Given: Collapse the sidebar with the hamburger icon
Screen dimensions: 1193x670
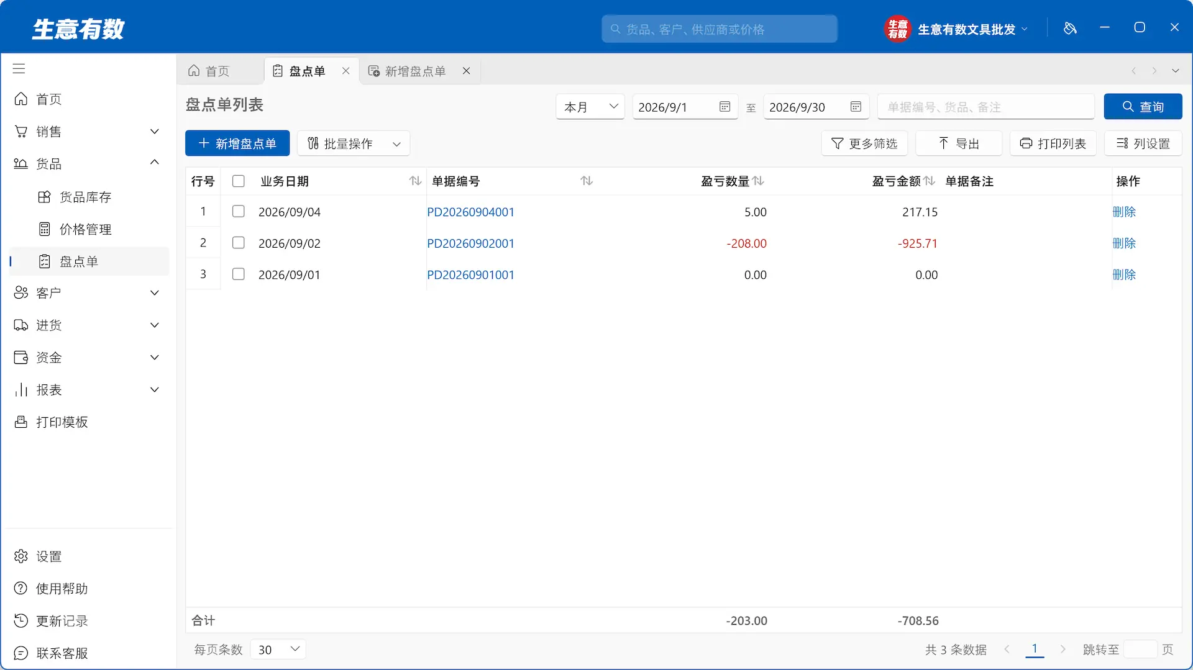Looking at the screenshot, I should [19, 68].
